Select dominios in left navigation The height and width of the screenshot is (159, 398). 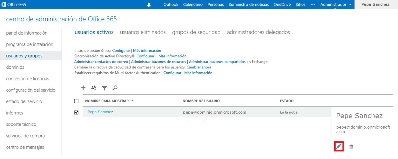click(x=15, y=67)
